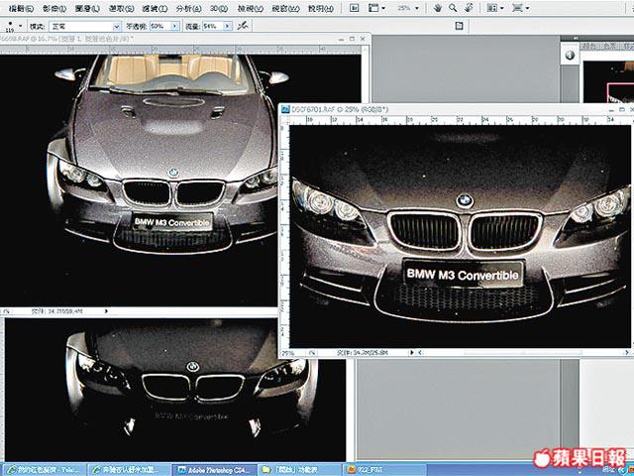Open the 檢視(V) menu

pyautogui.click(x=251, y=8)
